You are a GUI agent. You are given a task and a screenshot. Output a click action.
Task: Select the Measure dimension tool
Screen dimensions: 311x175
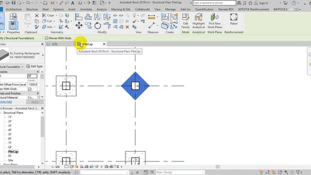(x=152, y=25)
